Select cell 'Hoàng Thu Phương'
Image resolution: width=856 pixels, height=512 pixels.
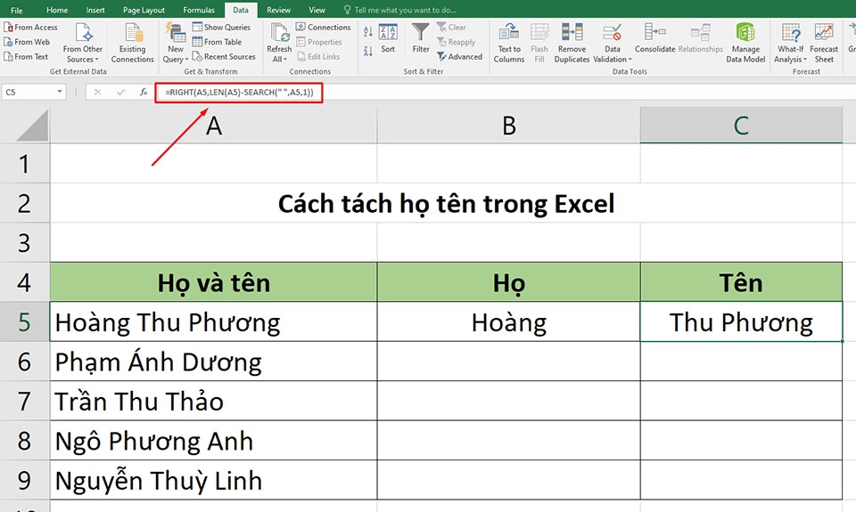(x=213, y=321)
